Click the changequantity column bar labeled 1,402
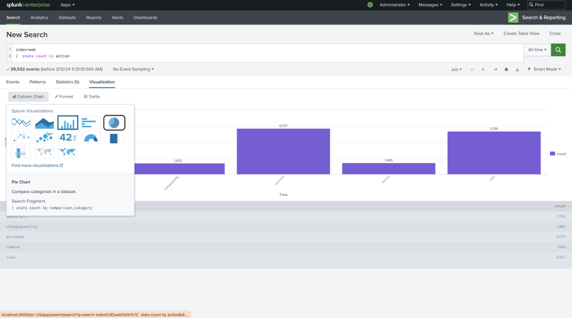The height and width of the screenshot is (318, 572). pyautogui.click(x=178, y=169)
